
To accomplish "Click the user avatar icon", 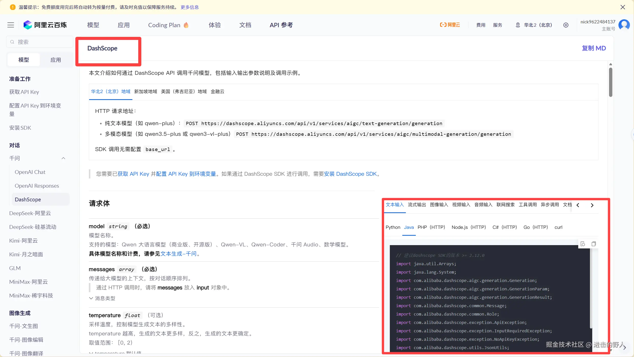I will click(x=624, y=25).
